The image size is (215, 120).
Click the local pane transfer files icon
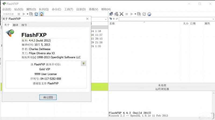(31, 14)
